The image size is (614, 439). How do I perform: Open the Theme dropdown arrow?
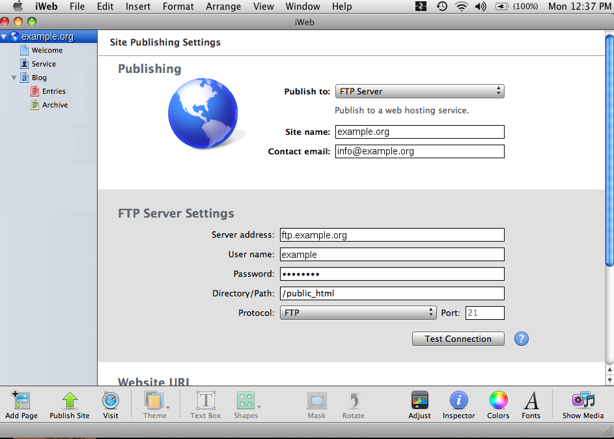(168, 407)
